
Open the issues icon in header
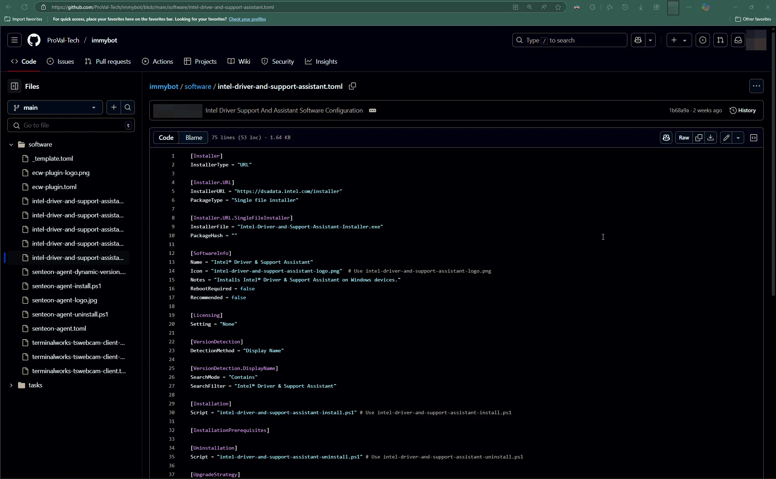click(x=703, y=40)
